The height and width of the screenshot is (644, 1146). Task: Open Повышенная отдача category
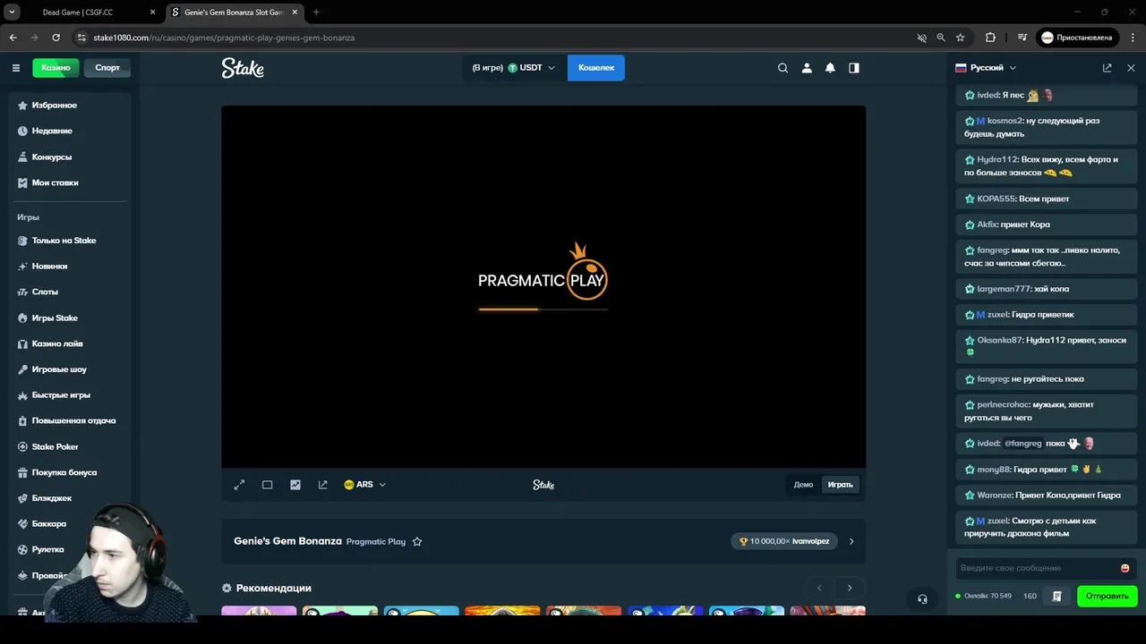[70, 420]
